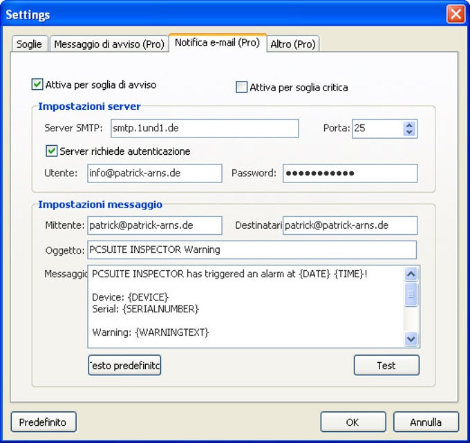Image resolution: width=470 pixels, height=443 pixels.
Task: Click the Utente input field
Action: click(x=155, y=173)
